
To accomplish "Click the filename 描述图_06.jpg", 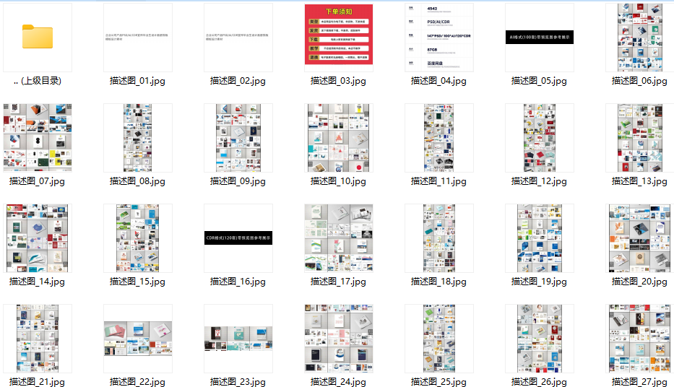I will coord(639,81).
